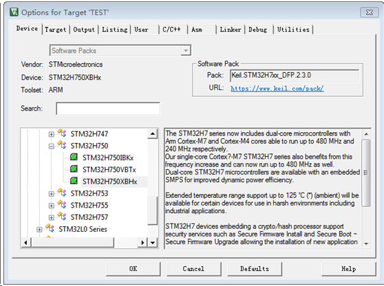Click the STM32H750VBTx chip icon
Image resolution: width=384 pixels, height=286 pixels.
74,169
